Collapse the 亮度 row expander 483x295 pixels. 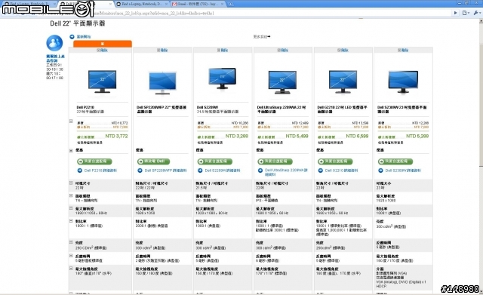[71, 242]
